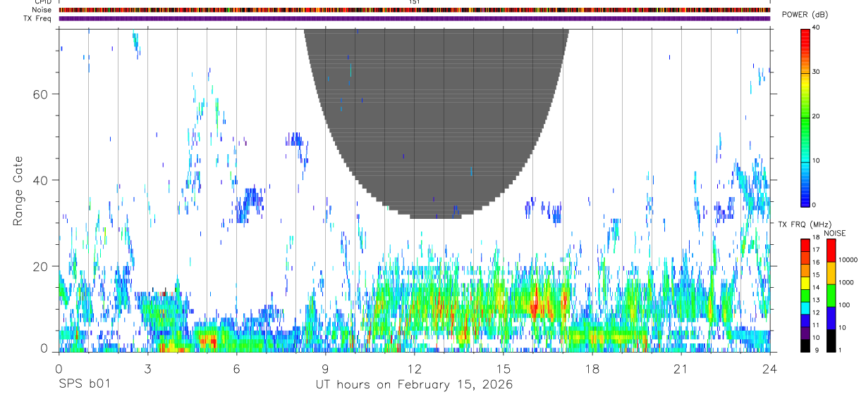Viewport: 866px width, 399px height.
Task: Click the x-axis tick label 24
Action: click(770, 368)
